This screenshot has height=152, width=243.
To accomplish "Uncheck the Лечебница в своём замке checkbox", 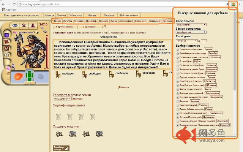I will click(x=178, y=54).
